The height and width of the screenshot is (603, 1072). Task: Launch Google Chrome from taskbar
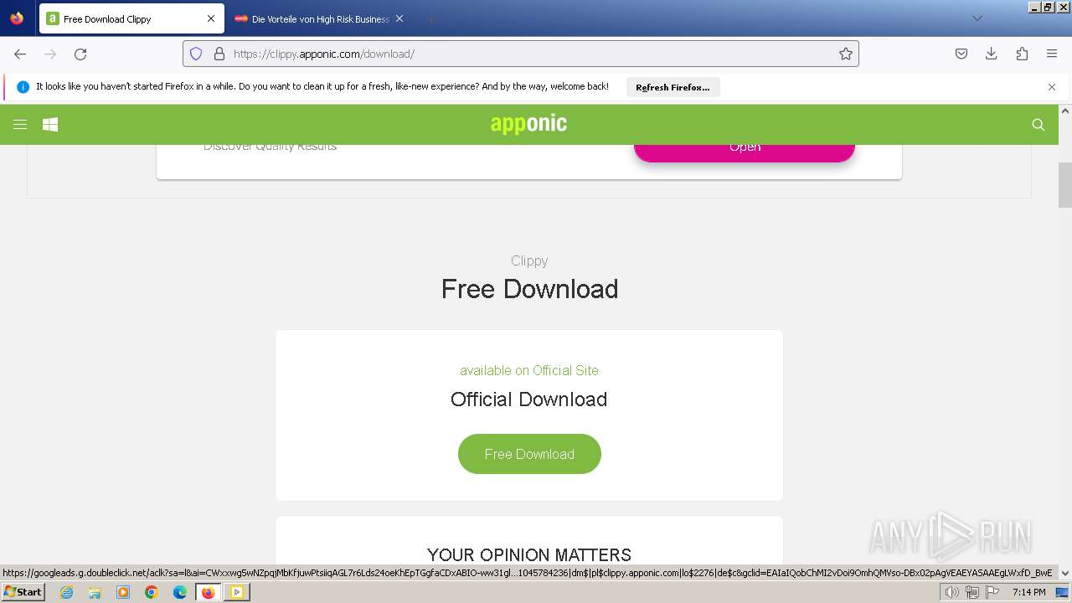click(x=152, y=592)
